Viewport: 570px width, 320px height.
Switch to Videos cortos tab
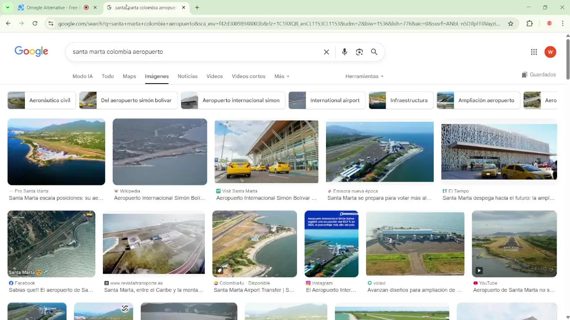tap(248, 76)
